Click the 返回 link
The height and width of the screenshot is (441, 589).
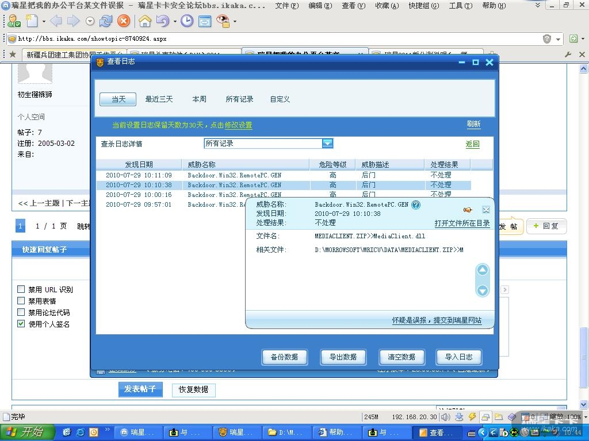point(473,144)
